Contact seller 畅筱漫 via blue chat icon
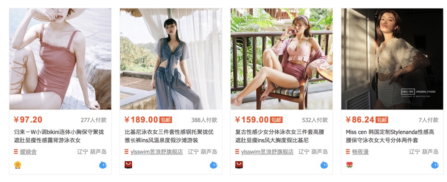447x182 pixels. coord(435,165)
